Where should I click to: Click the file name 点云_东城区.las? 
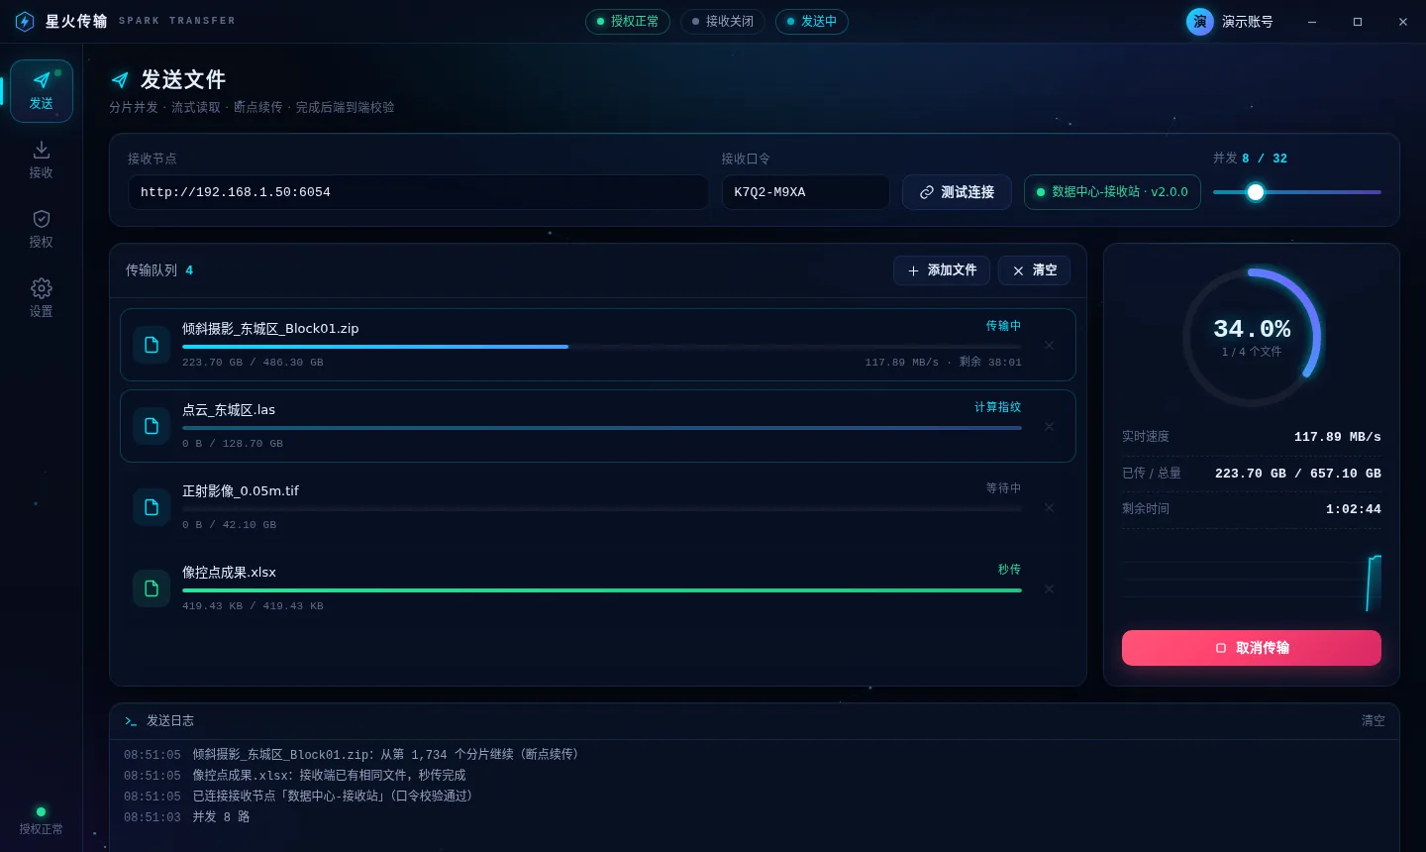tap(229, 410)
